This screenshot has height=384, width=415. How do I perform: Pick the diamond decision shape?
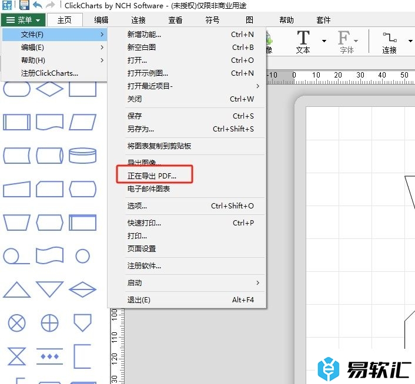49,89
